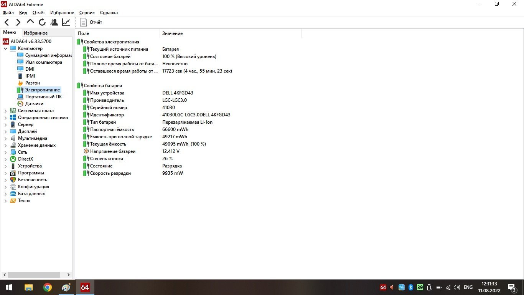Click the sidebar horizontal scrollbar left arrow
This screenshot has height=295, width=524.
coord(5,275)
